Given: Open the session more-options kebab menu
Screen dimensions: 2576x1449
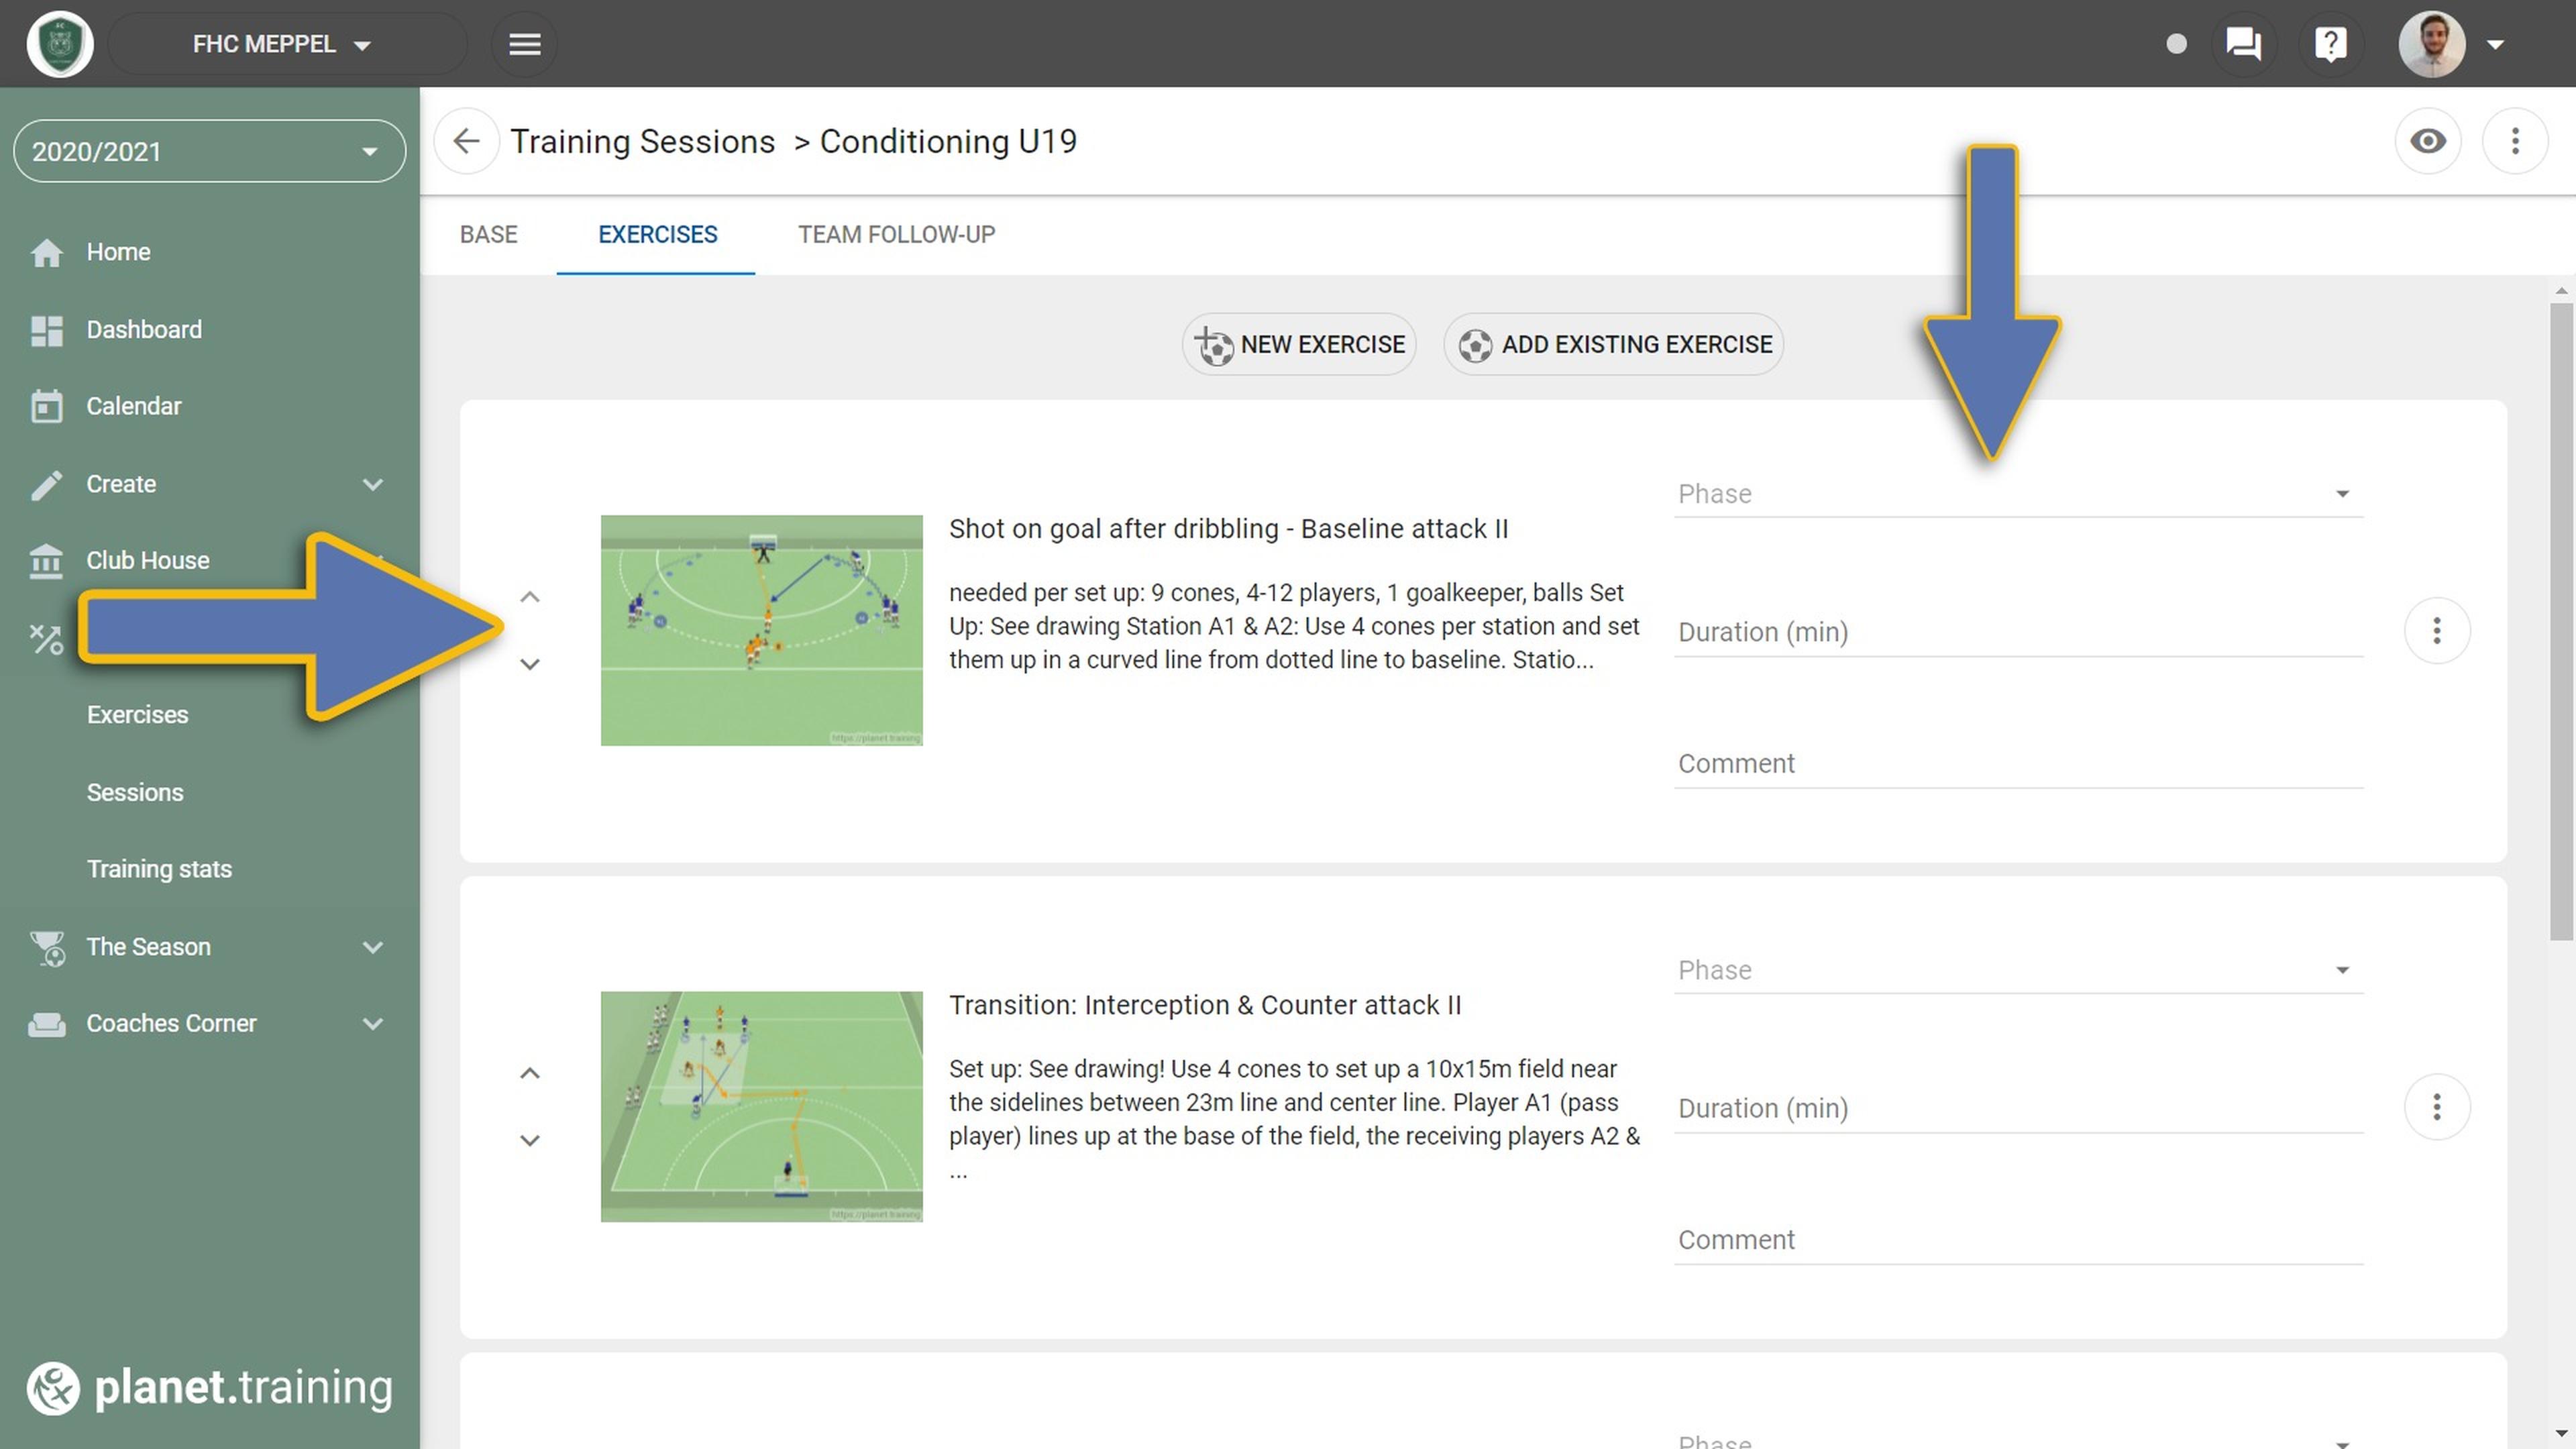Looking at the screenshot, I should click(2515, 141).
